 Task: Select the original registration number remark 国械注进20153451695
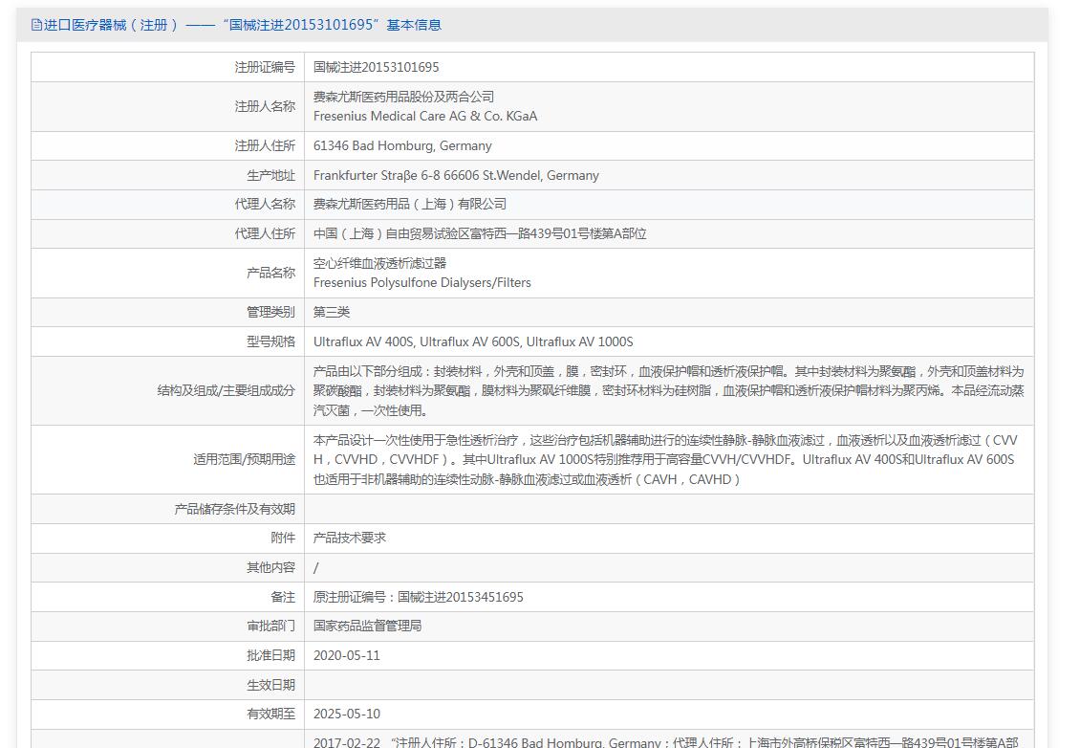pos(418,597)
